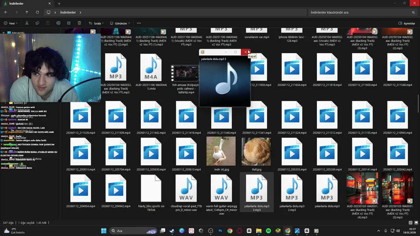Click the microphone icon in system tray

pos(386,231)
